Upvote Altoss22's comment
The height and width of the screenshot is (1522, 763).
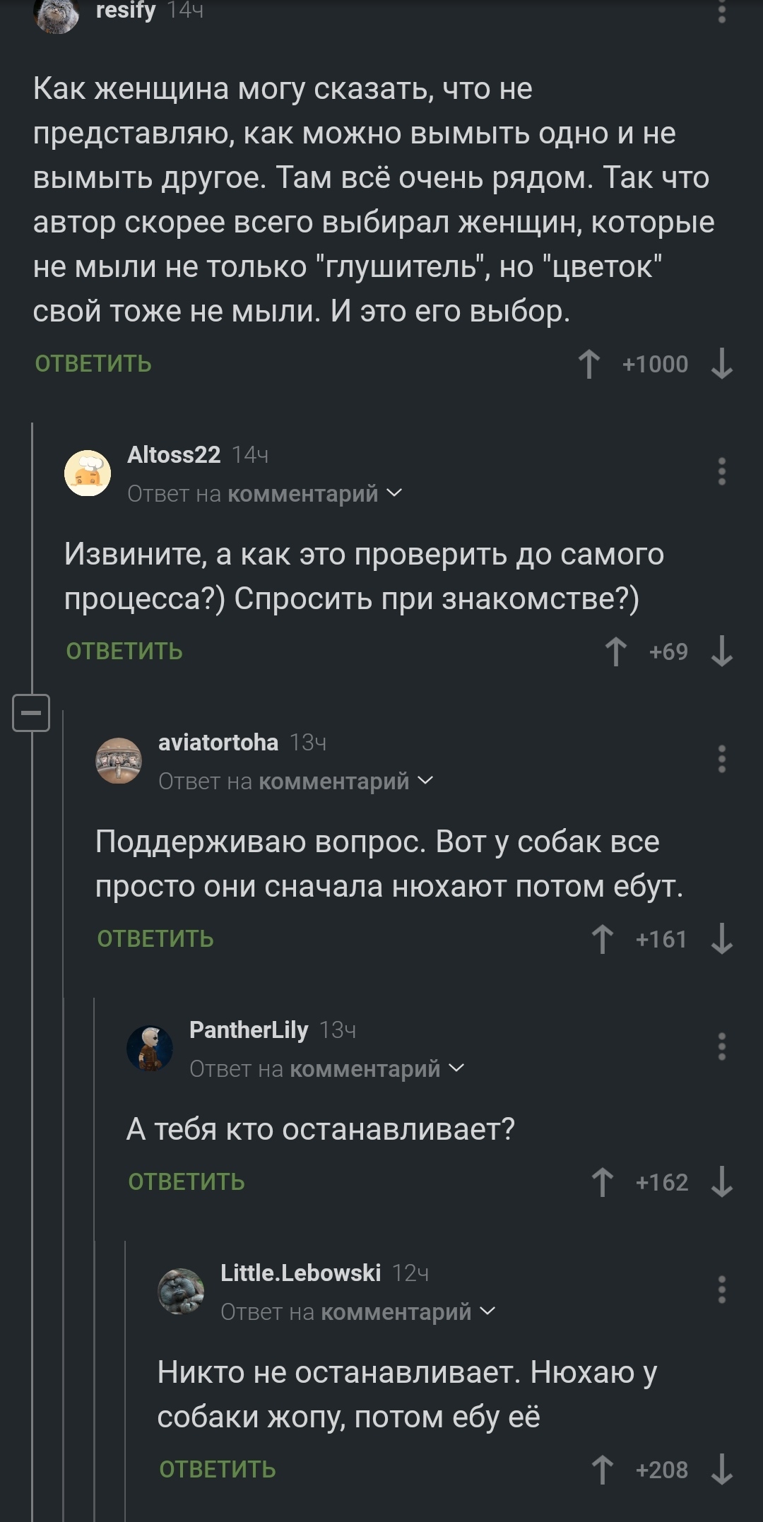pyautogui.click(x=615, y=651)
